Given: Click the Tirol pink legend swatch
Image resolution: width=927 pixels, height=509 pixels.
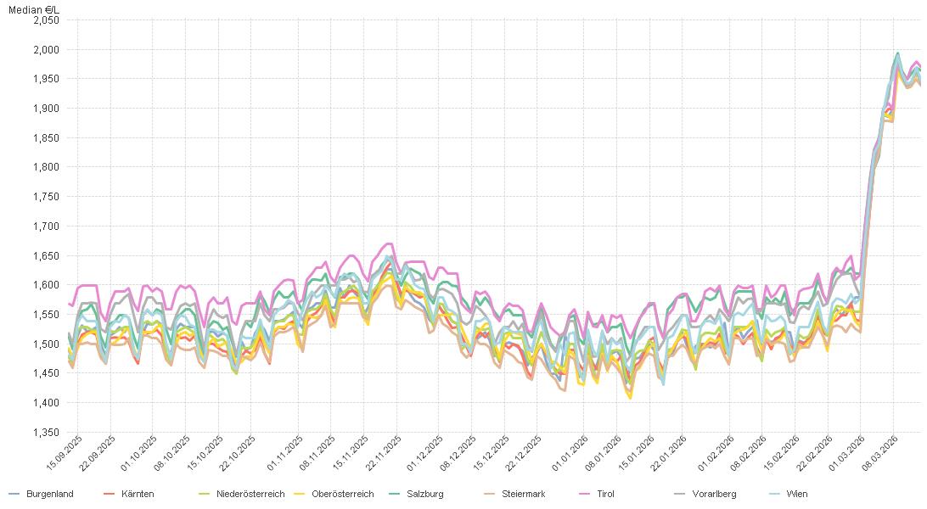Looking at the screenshot, I should (585, 494).
